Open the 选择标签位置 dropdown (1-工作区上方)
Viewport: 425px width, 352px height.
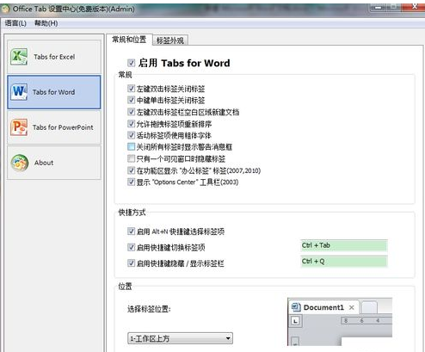[x=180, y=338]
